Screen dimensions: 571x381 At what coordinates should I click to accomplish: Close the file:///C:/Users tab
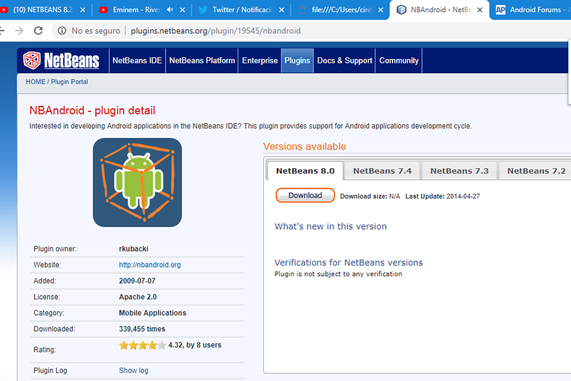[380, 10]
